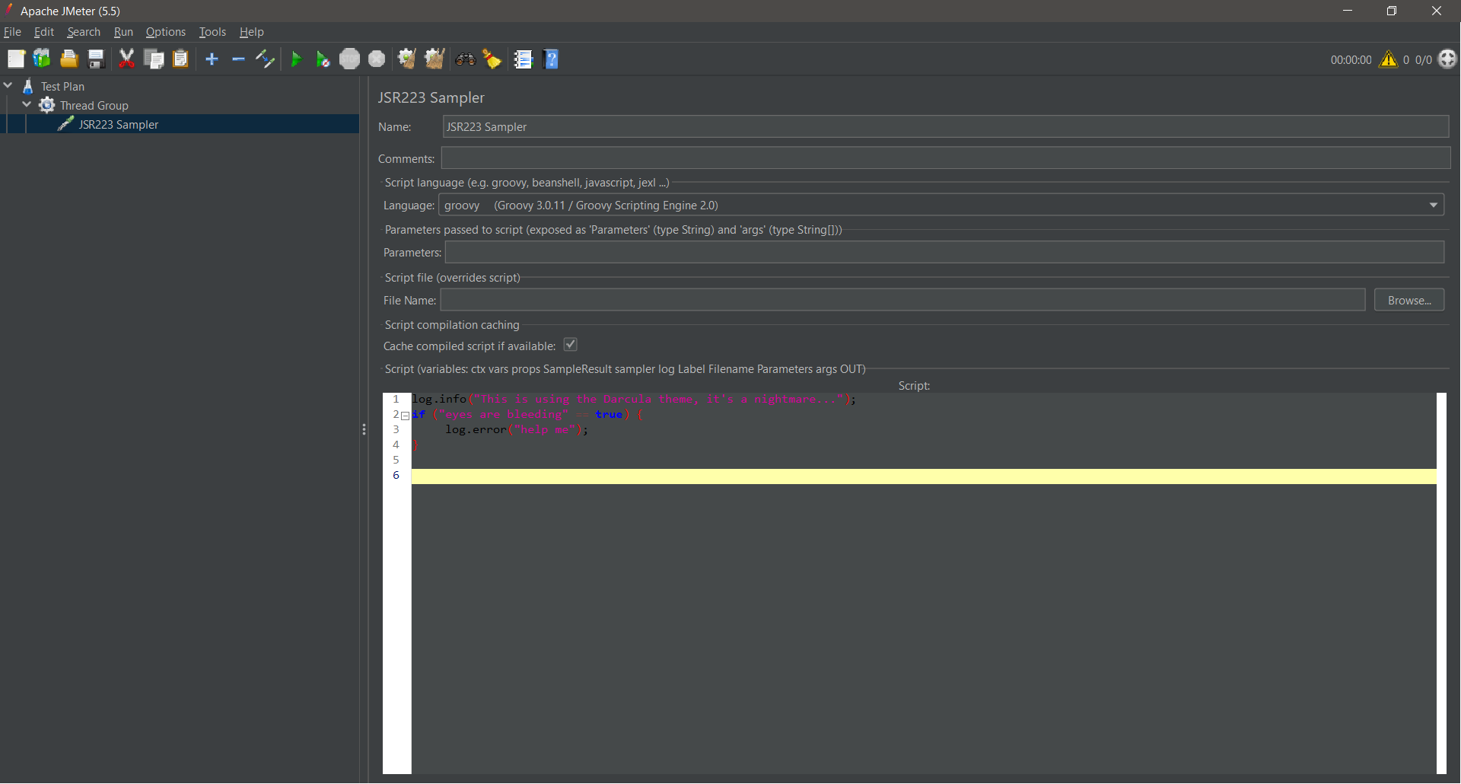This screenshot has width=1461, height=784.
Task: Click the Open file icon
Action: (69, 59)
